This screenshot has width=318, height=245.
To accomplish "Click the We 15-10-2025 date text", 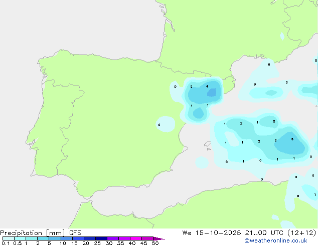I will 212,233.
